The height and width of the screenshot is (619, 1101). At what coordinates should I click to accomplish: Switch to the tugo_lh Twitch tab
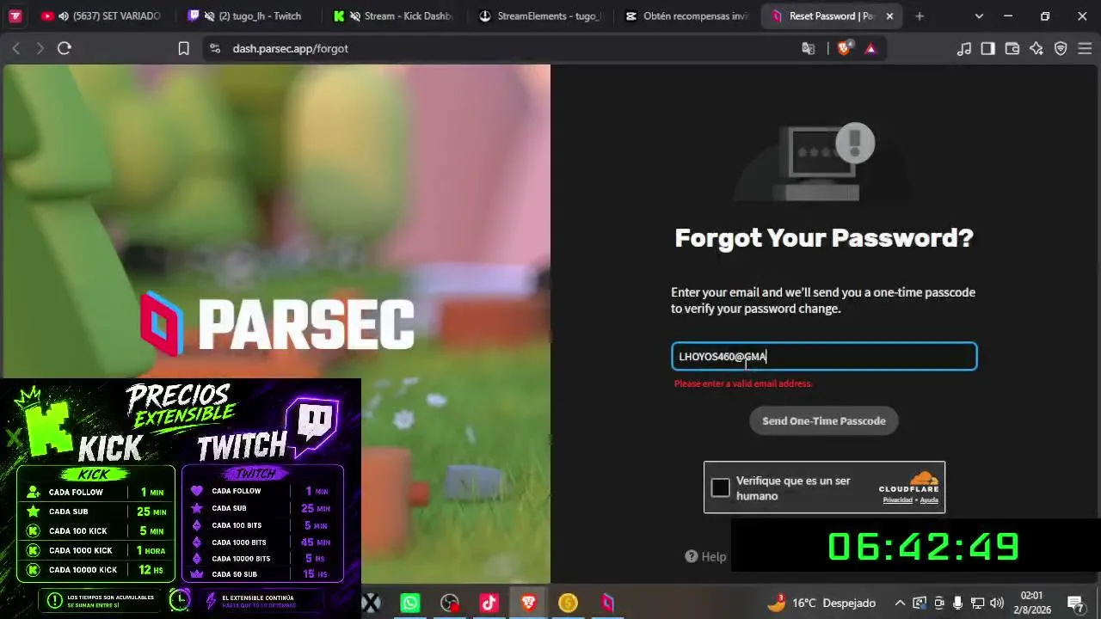coord(247,16)
